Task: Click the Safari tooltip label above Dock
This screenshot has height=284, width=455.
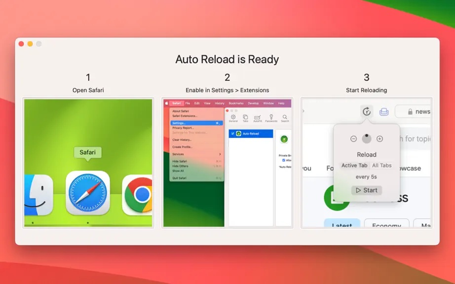Action: [88, 152]
